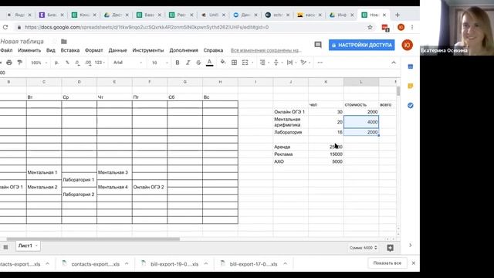Open the Chrome three-dot menu
The image size is (494, 278).
click(x=412, y=28)
